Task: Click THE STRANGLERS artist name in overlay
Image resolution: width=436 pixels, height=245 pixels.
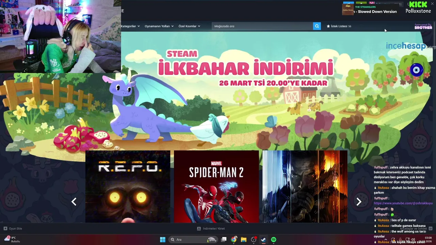Action: click(x=365, y=7)
